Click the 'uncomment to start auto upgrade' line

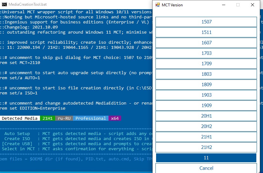pos(76,73)
